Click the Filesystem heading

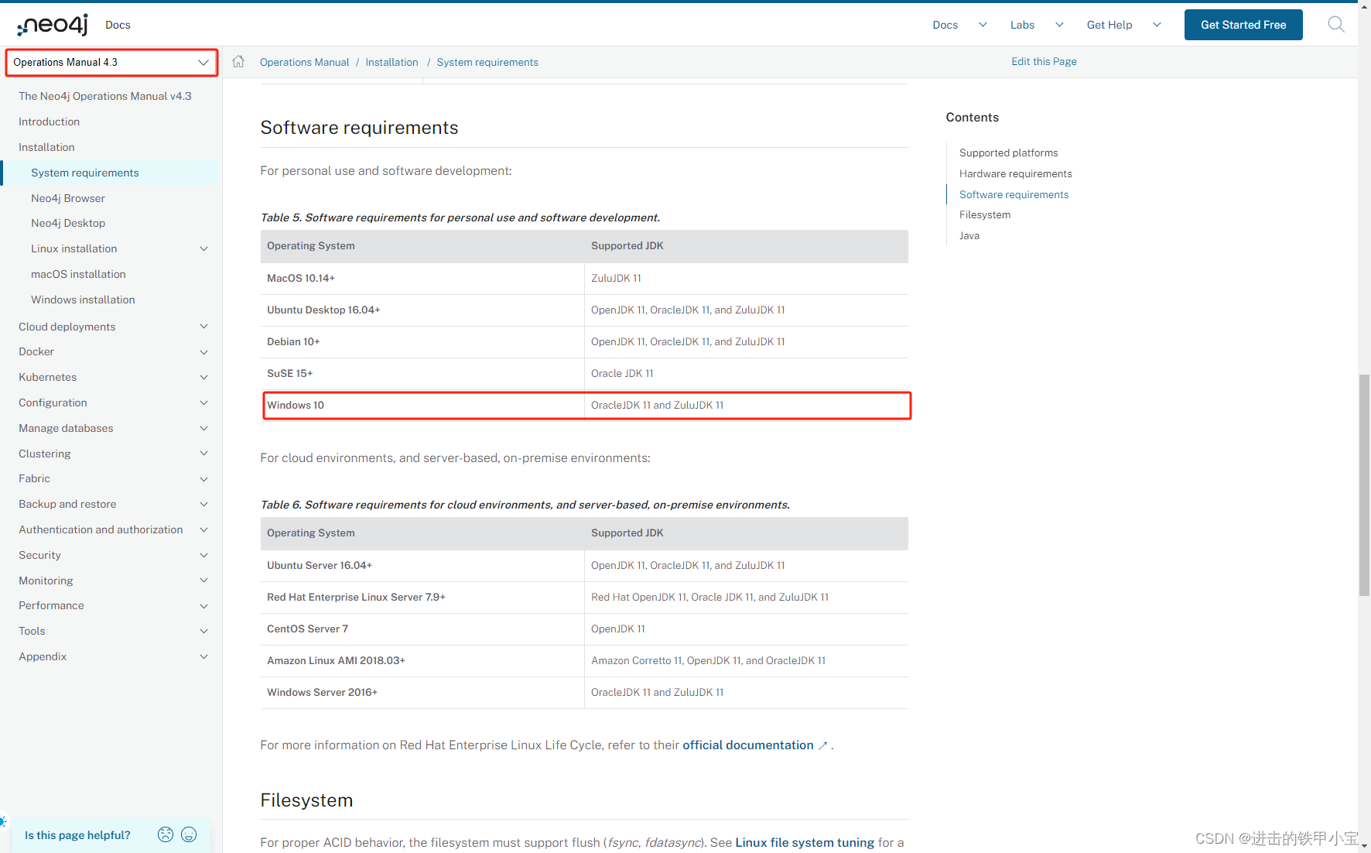306,800
